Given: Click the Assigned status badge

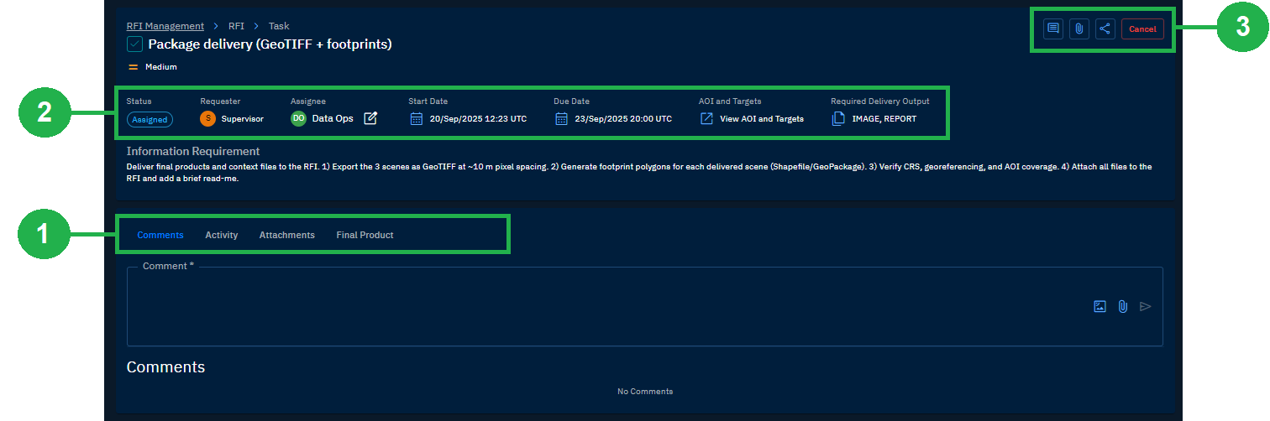Looking at the screenshot, I should pos(150,120).
